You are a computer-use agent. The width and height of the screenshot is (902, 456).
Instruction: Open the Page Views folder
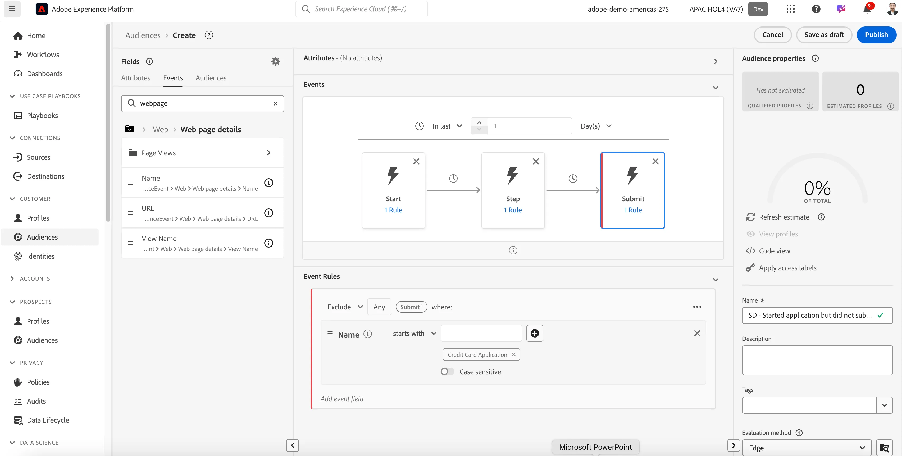click(x=202, y=153)
